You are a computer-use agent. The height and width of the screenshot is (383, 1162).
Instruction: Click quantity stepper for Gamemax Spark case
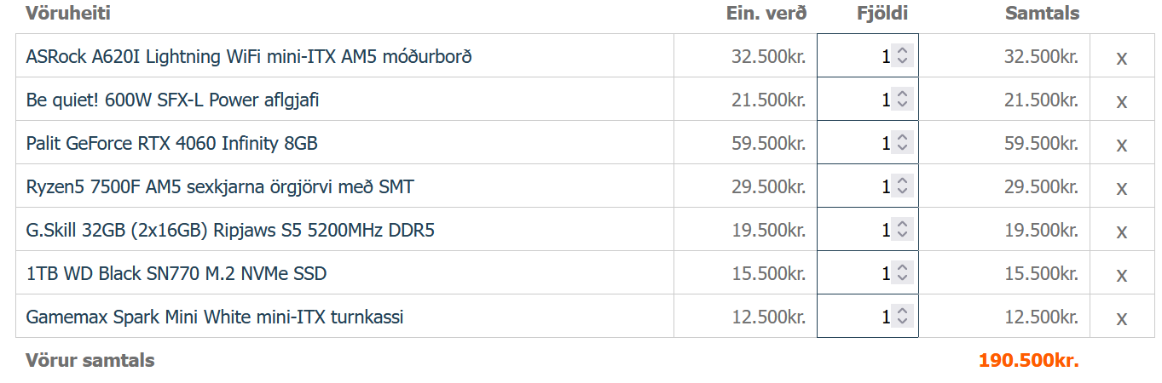(902, 317)
